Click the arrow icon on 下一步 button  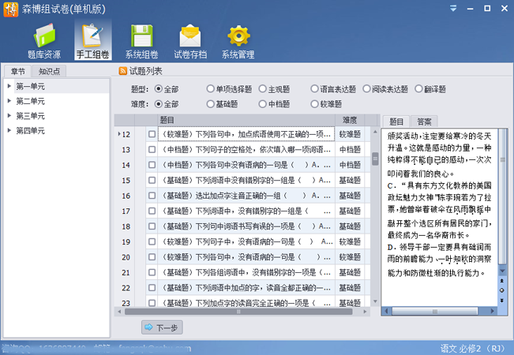point(148,327)
